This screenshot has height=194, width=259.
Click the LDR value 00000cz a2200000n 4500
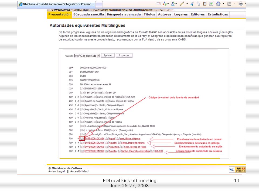tap(93, 68)
